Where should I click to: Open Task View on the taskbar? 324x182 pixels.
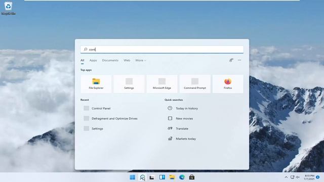(x=152, y=177)
